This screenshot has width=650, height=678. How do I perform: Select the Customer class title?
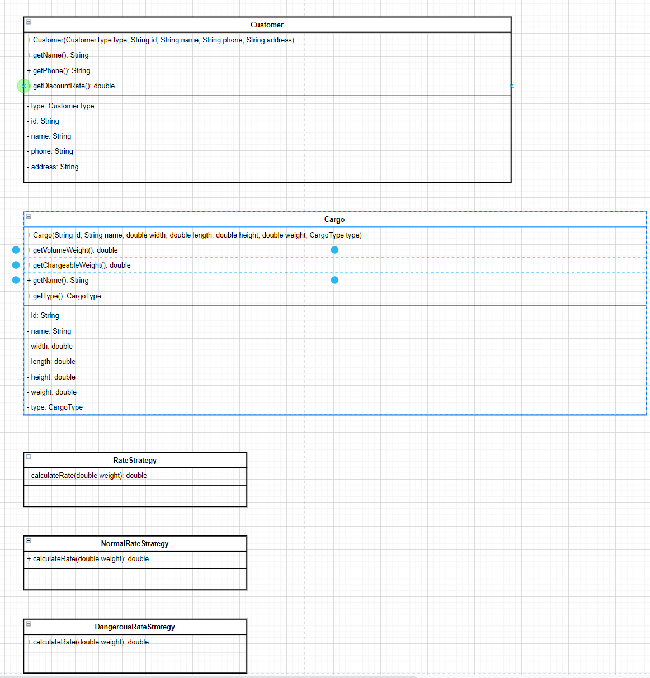[267, 25]
